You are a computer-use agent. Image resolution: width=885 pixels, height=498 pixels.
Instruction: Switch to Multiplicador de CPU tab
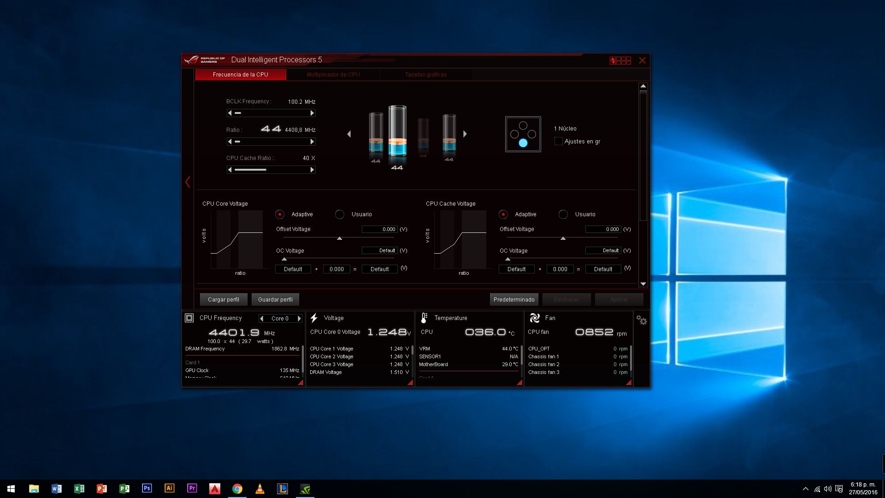point(333,74)
